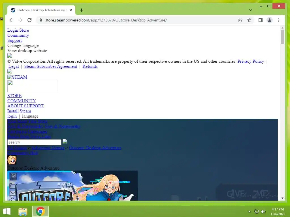The image size is (290, 217).
Task: Click Change language text
Action: click(23, 45)
